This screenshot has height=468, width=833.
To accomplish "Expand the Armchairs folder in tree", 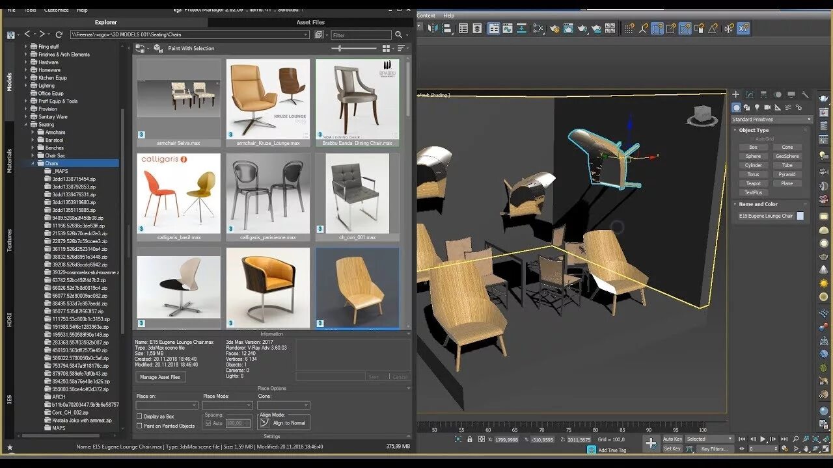I will (x=33, y=133).
